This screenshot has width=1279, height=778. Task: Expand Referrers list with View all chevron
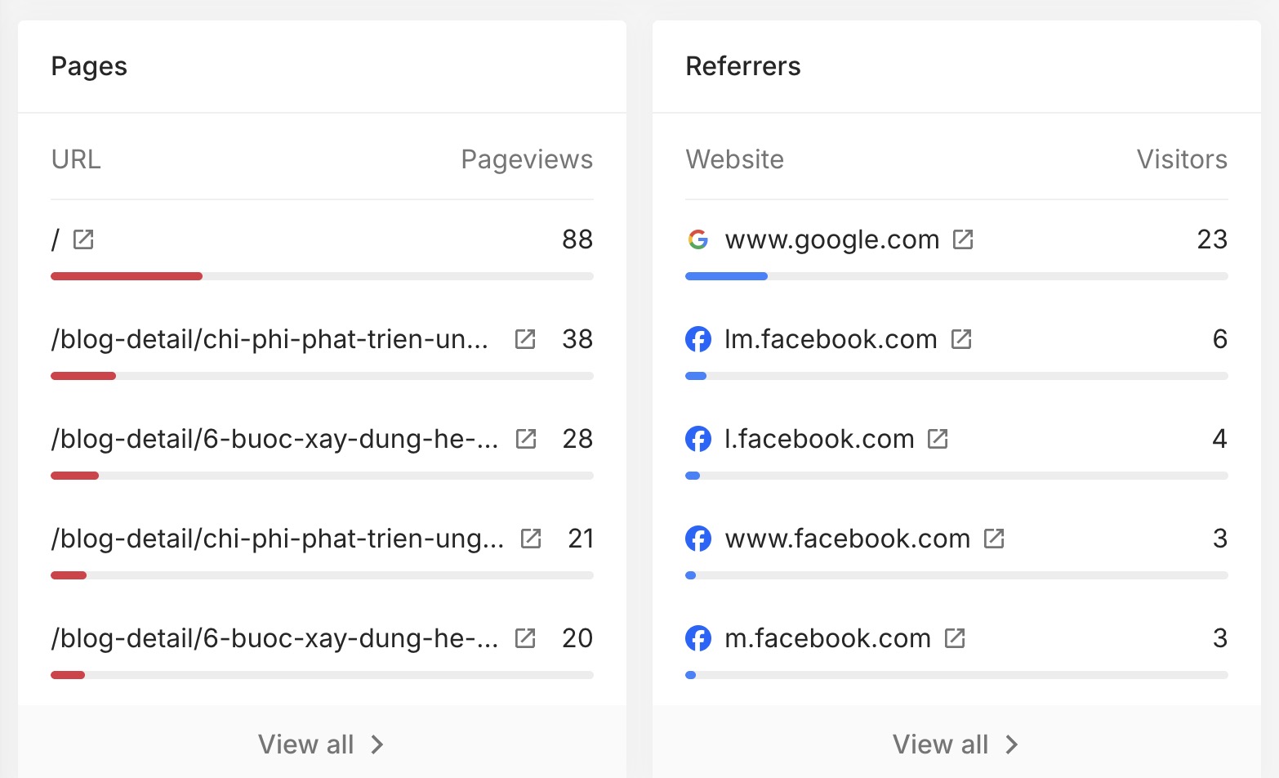pos(1012,744)
